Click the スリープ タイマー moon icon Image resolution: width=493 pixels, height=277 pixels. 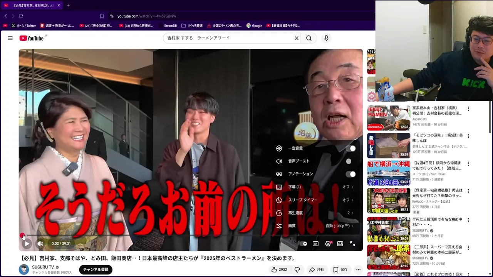[x=279, y=200]
